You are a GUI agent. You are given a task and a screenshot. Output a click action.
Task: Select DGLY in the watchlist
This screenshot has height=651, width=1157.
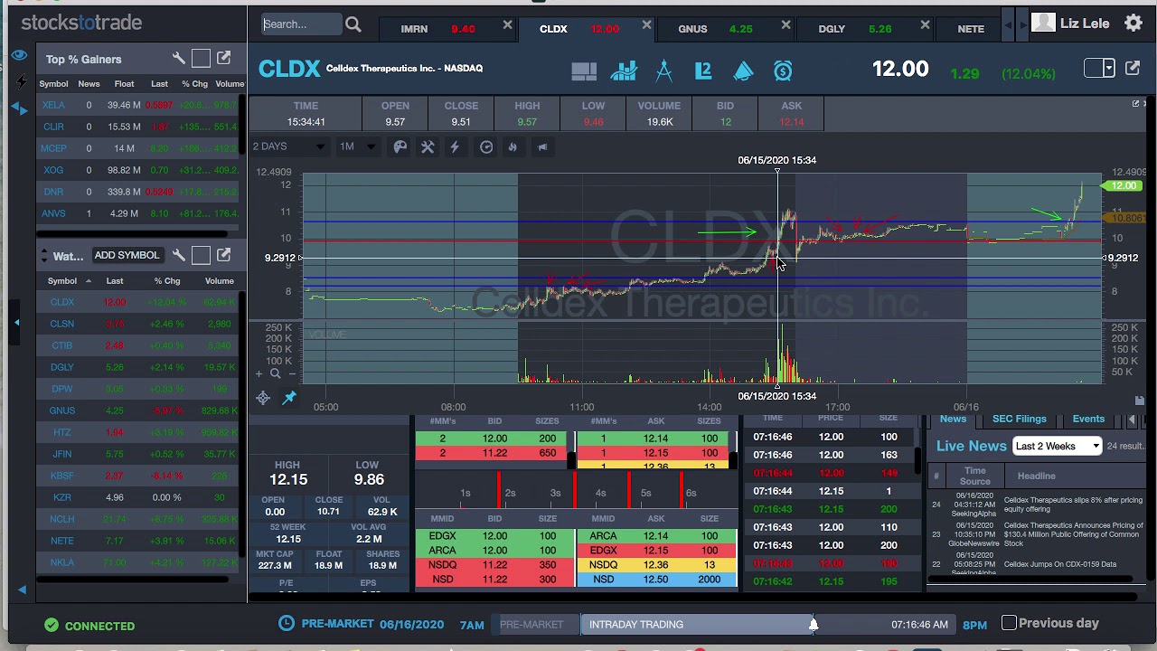point(62,367)
